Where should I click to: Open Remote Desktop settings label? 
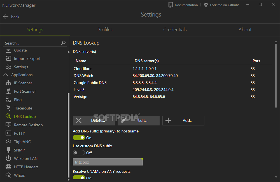(28, 125)
